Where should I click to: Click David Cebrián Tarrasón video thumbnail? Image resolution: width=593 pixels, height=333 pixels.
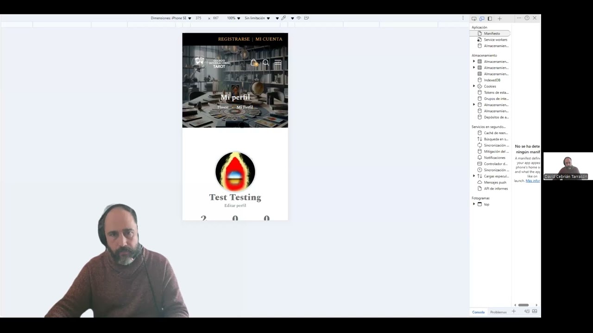568,166
